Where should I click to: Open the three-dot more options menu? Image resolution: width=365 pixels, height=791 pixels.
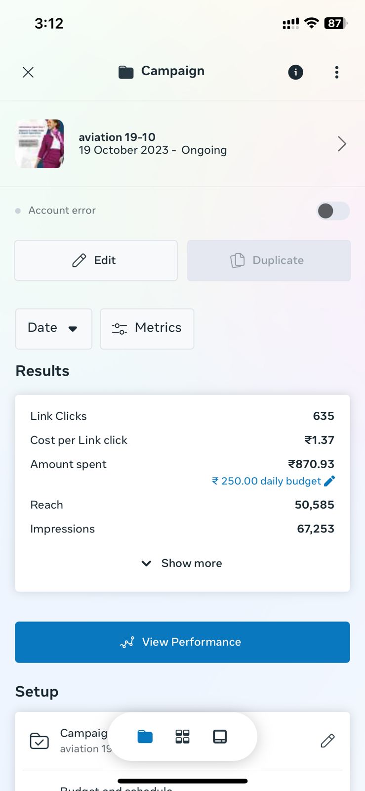337,72
